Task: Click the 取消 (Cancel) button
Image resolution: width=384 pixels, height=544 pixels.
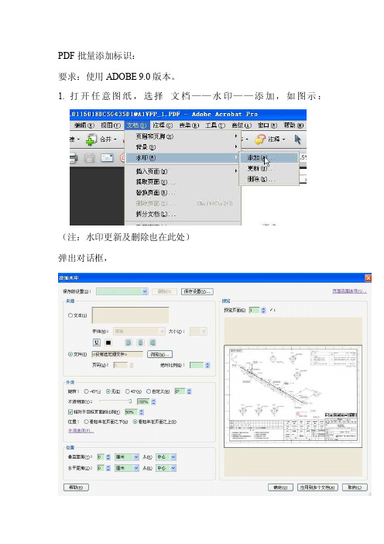Action: pos(355,487)
